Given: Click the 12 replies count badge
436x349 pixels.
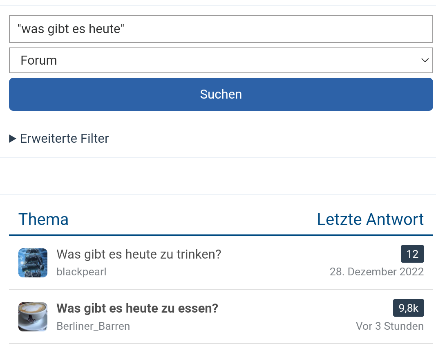Looking at the screenshot, I should click(412, 254).
